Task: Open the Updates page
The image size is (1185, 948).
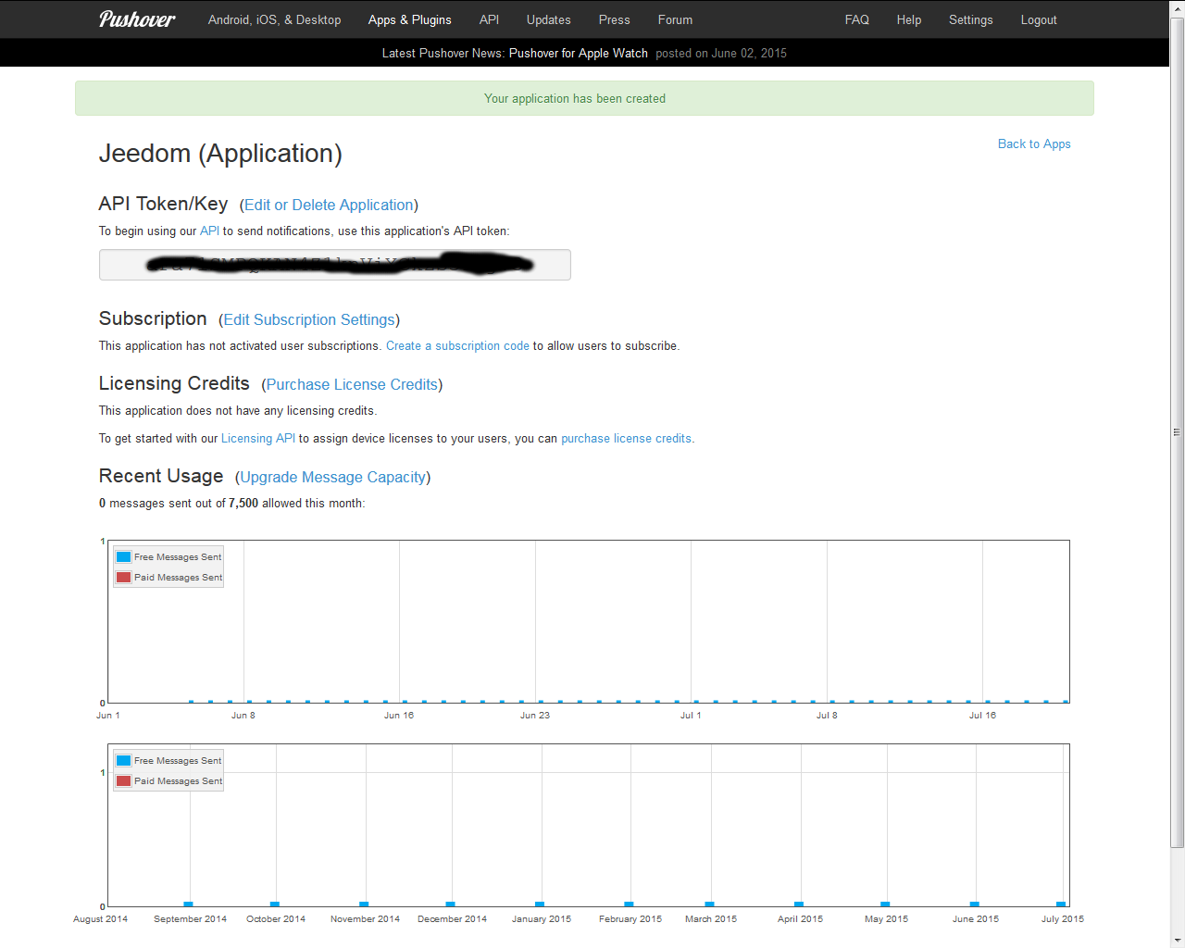Action: (x=548, y=19)
